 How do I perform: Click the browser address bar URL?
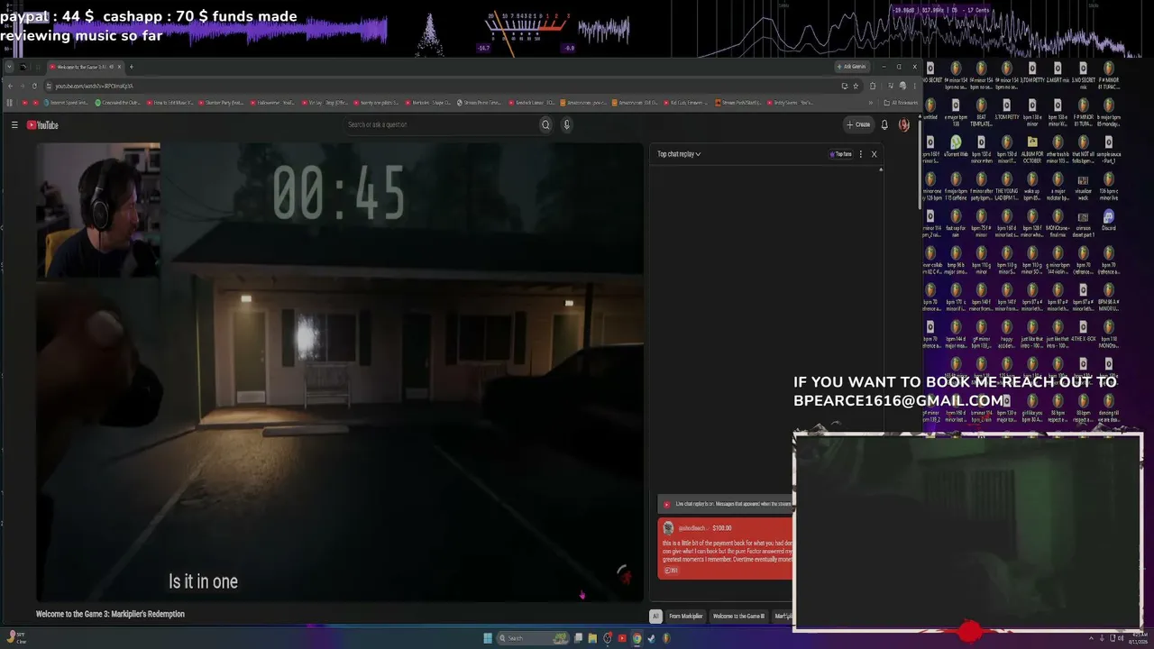click(94, 86)
